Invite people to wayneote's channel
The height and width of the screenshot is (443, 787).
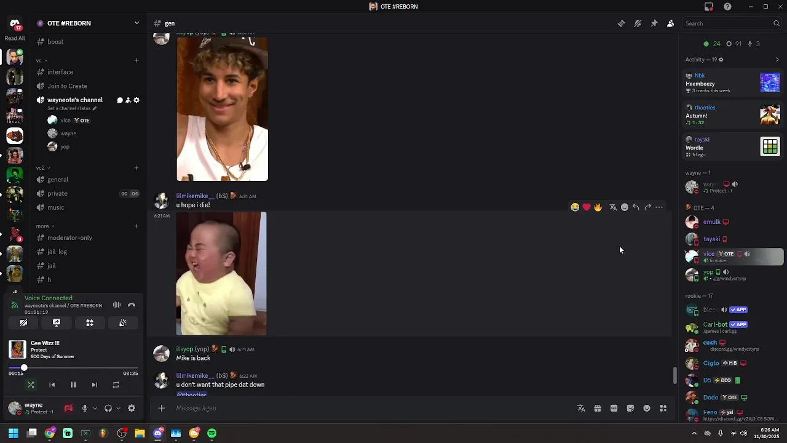(128, 100)
